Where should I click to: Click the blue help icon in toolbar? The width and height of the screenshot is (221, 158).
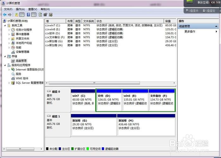click(x=28, y=15)
